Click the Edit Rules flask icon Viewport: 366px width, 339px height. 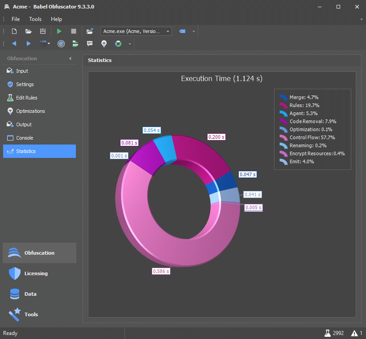coord(10,98)
